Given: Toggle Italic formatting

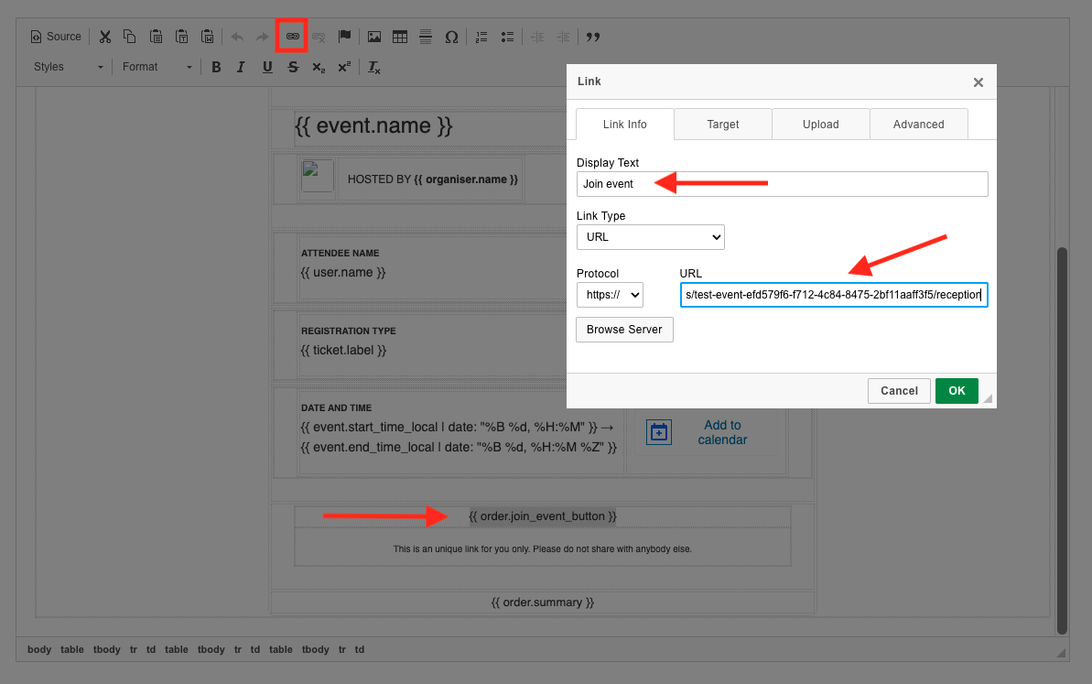Looking at the screenshot, I should 241,66.
